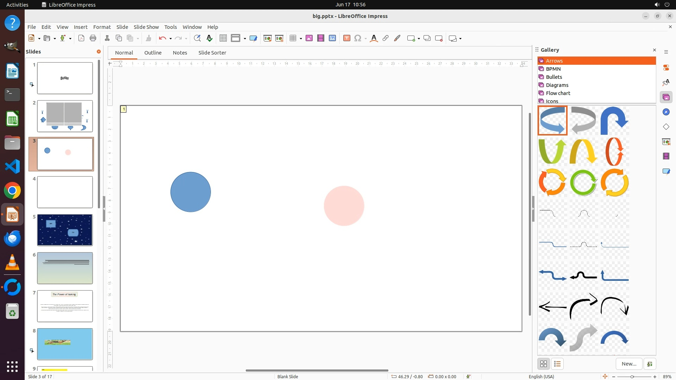
Task: Click the Insert Hyperlink toolbar icon
Action: (386, 38)
